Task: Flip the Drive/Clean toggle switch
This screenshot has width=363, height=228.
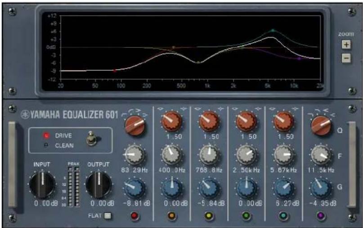Action: pos(92,139)
